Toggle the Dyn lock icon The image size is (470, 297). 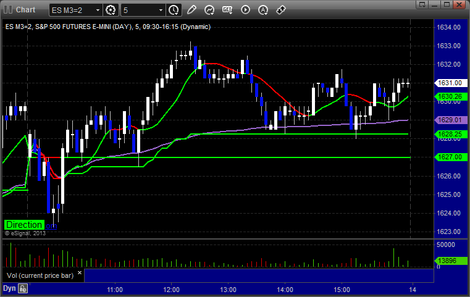pos(23,288)
